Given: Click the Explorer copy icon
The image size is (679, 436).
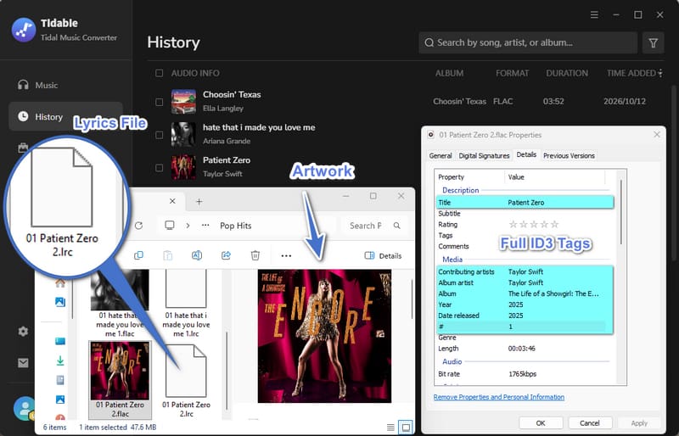Looking at the screenshot, I should click(138, 255).
